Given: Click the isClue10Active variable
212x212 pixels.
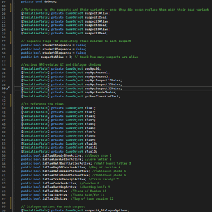Looking at the screenshot, I should click(x=55, y=191).
